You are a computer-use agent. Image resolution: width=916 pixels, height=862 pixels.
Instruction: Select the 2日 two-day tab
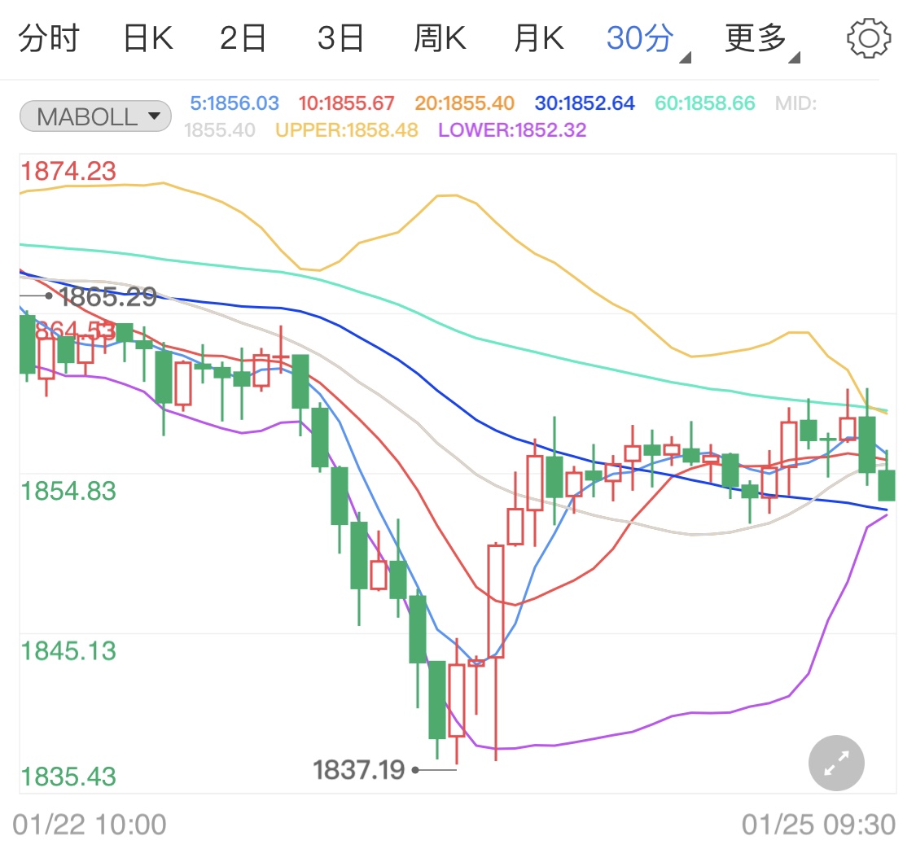pyautogui.click(x=243, y=38)
